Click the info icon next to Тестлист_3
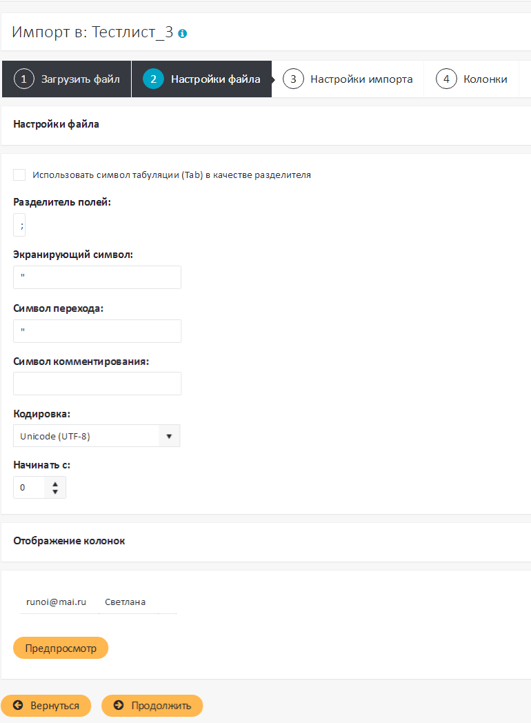The image size is (531, 723). point(182,33)
